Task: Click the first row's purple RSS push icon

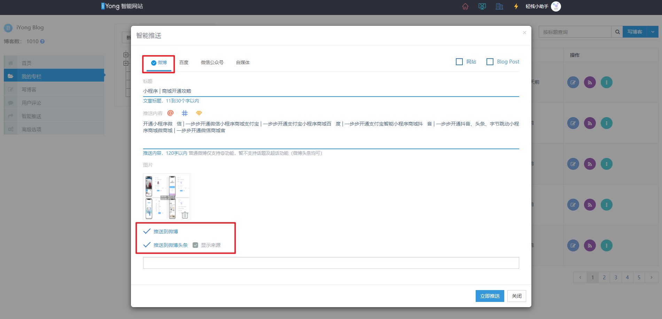Action: click(590, 82)
